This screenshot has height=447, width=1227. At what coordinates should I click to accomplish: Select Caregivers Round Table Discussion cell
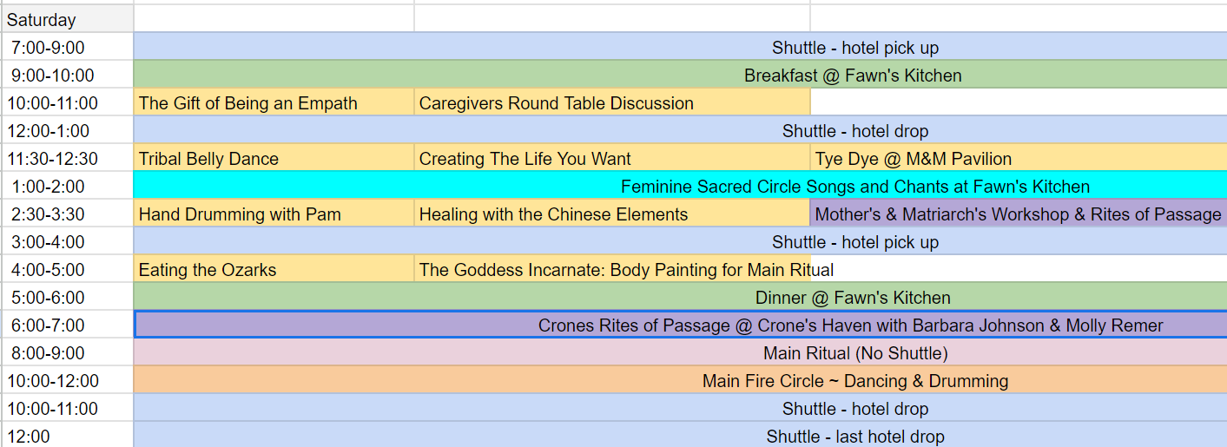tap(612, 102)
